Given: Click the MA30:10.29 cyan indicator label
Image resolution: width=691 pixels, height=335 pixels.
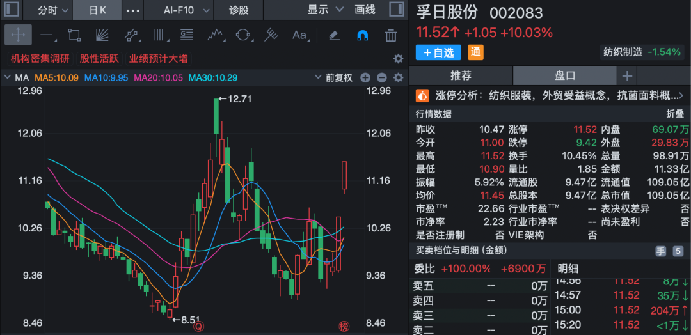Looking at the screenshot, I should click(x=213, y=78).
